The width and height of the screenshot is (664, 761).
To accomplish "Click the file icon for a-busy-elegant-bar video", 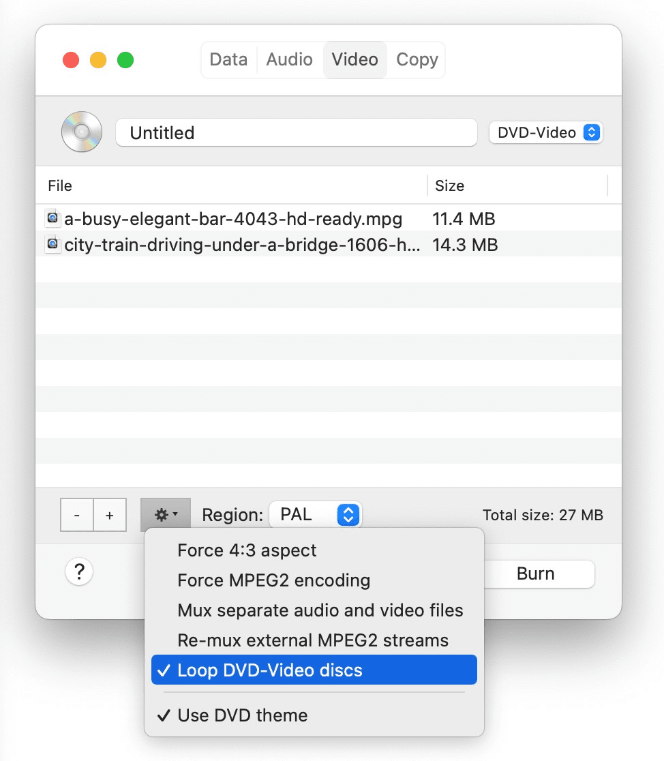I will click(x=53, y=219).
